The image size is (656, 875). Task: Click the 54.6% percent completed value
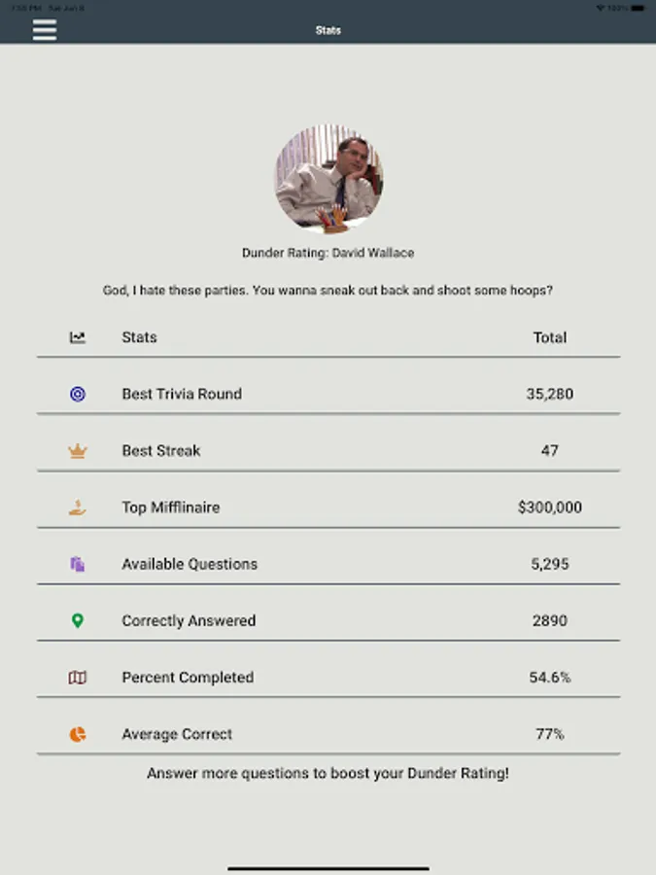click(550, 678)
